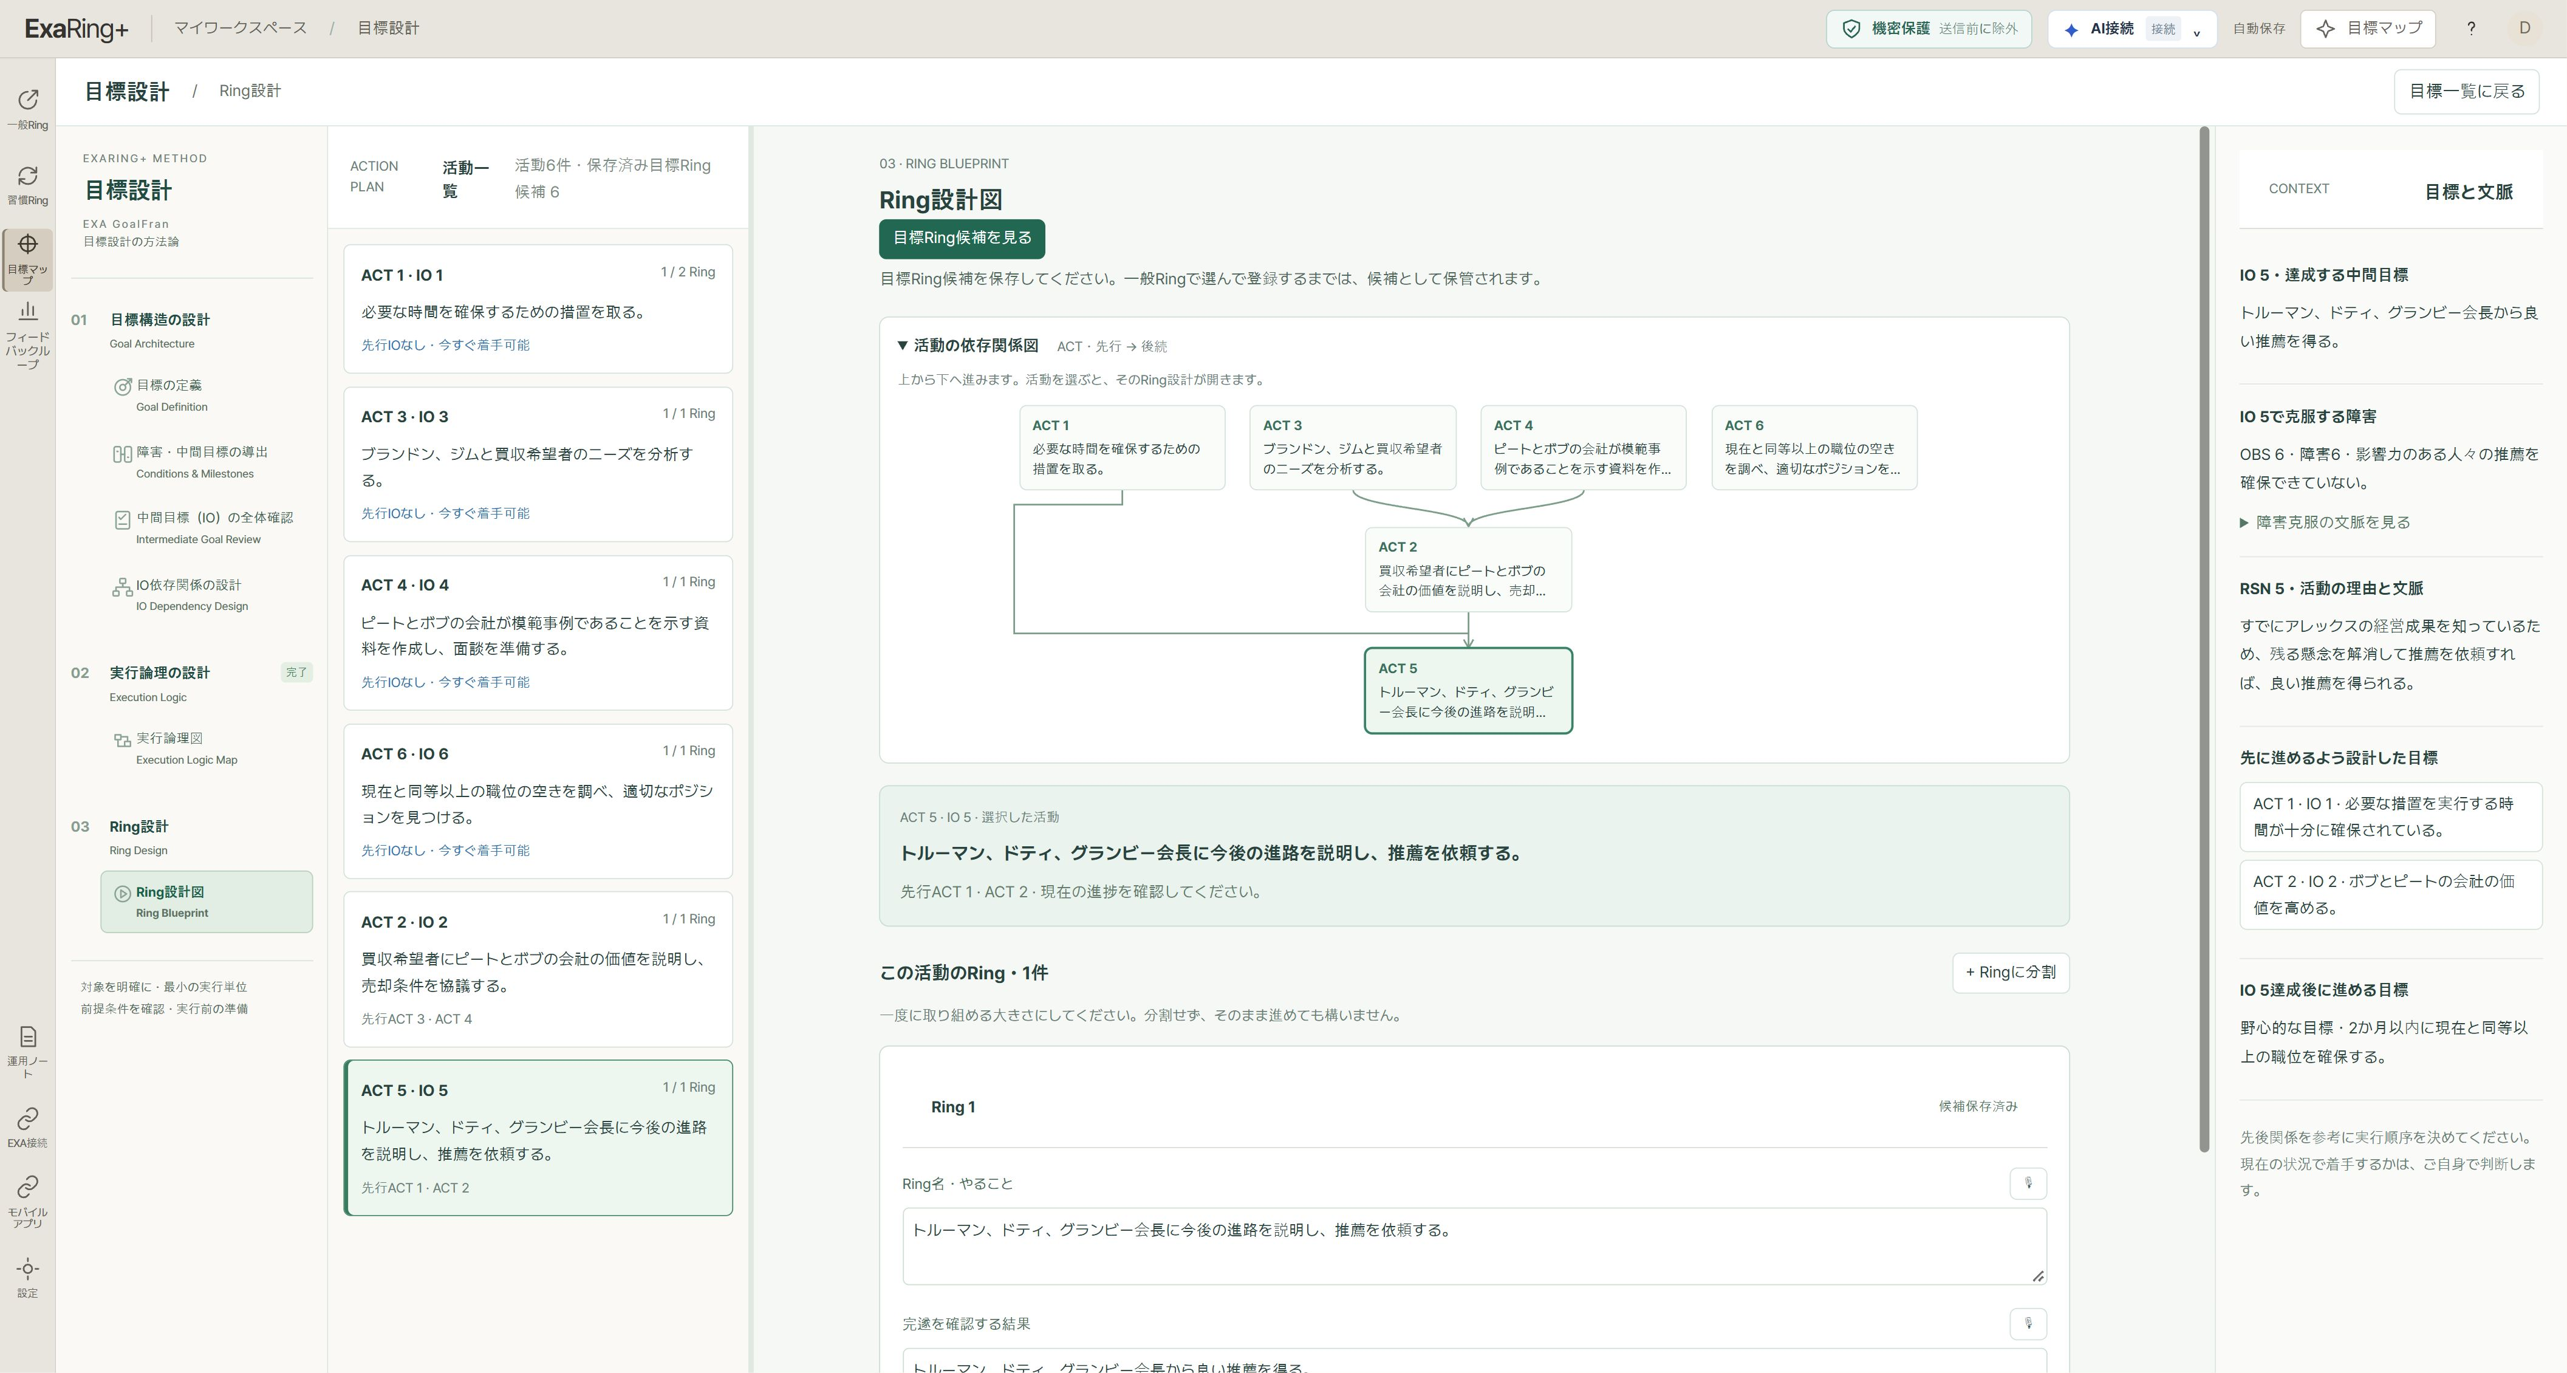Select the ACT 3 · IO 3 activity card

click(538, 464)
